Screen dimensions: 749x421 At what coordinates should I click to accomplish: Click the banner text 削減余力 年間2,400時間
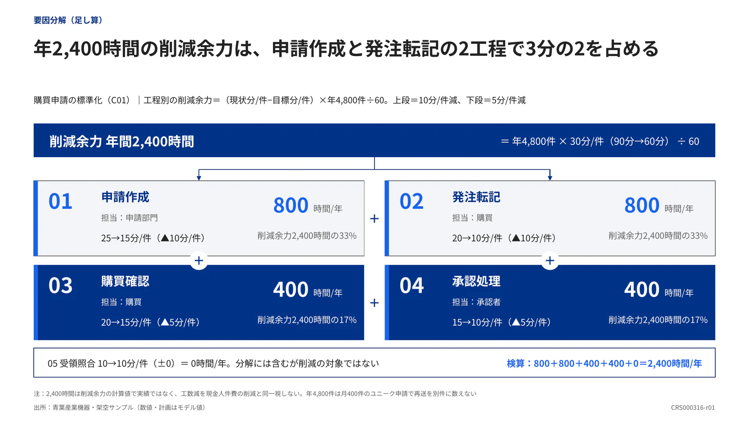[122, 141]
